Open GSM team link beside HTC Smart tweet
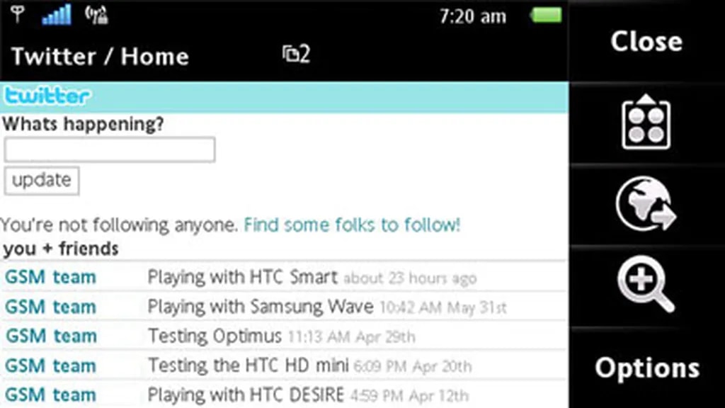The width and height of the screenshot is (725, 408). [x=50, y=277]
